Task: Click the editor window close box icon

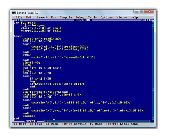Action: pyautogui.click(x=18, y=20)
